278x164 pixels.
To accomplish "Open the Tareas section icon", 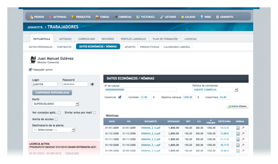I will coord(97,17).
